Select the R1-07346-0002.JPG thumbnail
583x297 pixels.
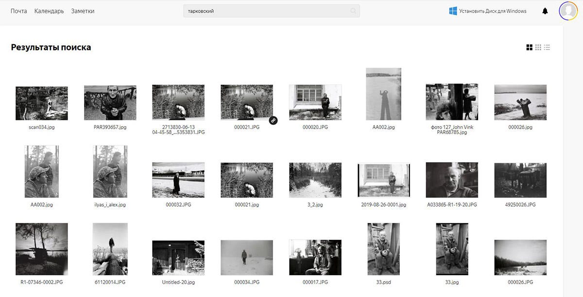[42, 249]
